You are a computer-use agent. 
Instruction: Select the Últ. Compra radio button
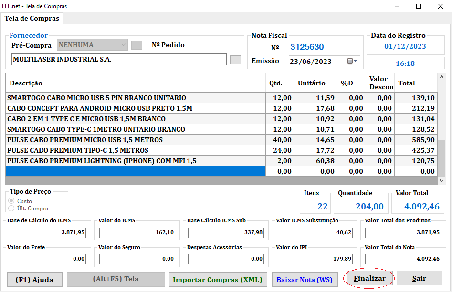(11, 208)
